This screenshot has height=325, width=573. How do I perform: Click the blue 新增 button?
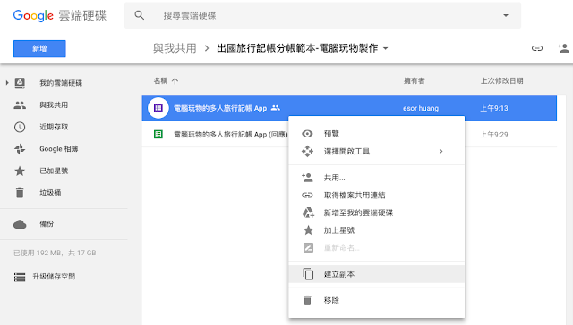click(x=39, y=48)
